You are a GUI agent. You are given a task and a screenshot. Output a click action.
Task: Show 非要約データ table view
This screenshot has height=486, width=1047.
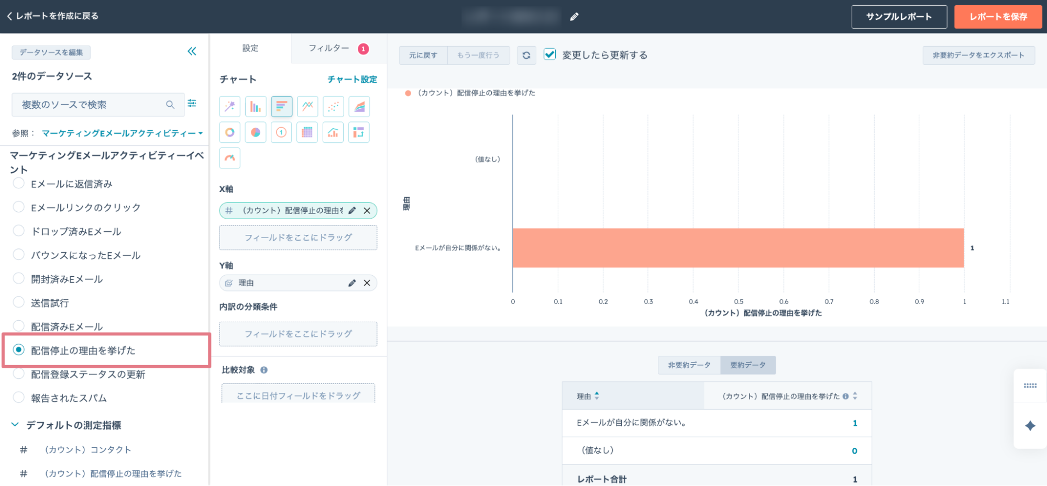[689, 365]
